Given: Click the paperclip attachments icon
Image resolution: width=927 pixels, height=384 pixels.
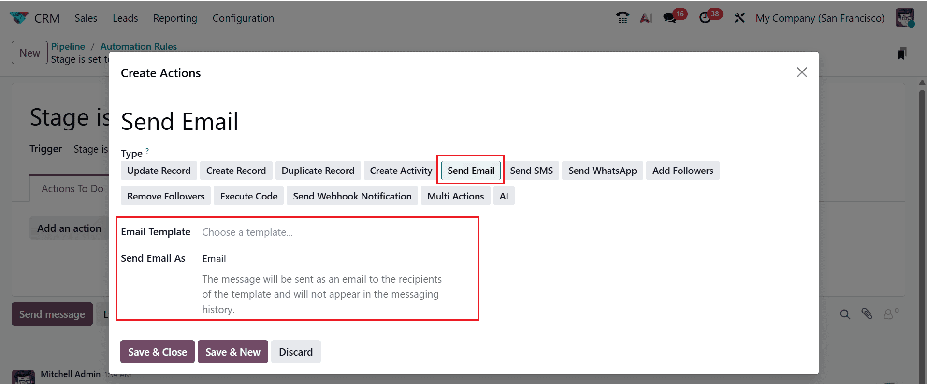Looking at the screenshot, I should (x=867, y=314).
